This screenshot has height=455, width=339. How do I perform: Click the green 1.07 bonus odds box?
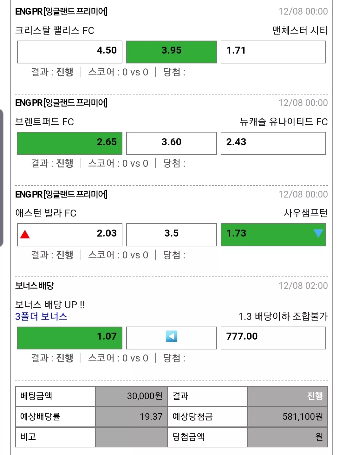click(70, 338)
